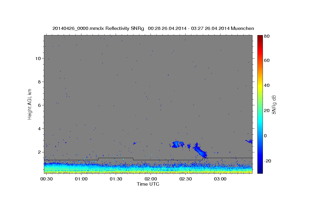The height and width of the screenshot is (208, 312).
Task: Pick the dark blue bottom of colorbar
Action: click(260, 171)
